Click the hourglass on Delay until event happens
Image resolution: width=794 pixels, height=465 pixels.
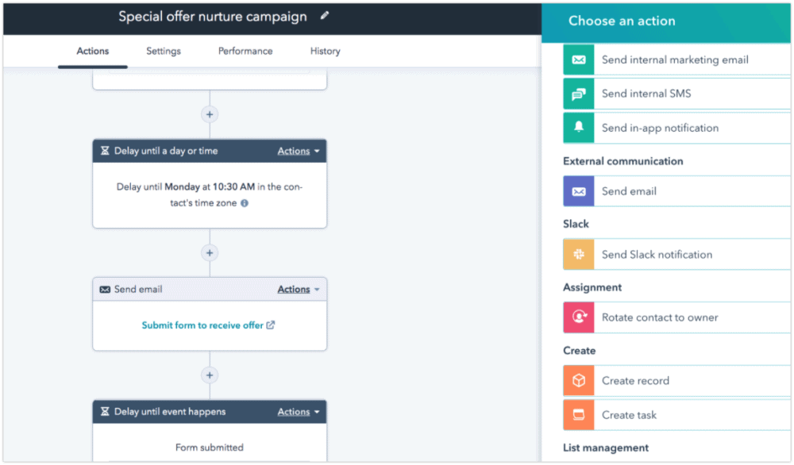pos(105,411)
